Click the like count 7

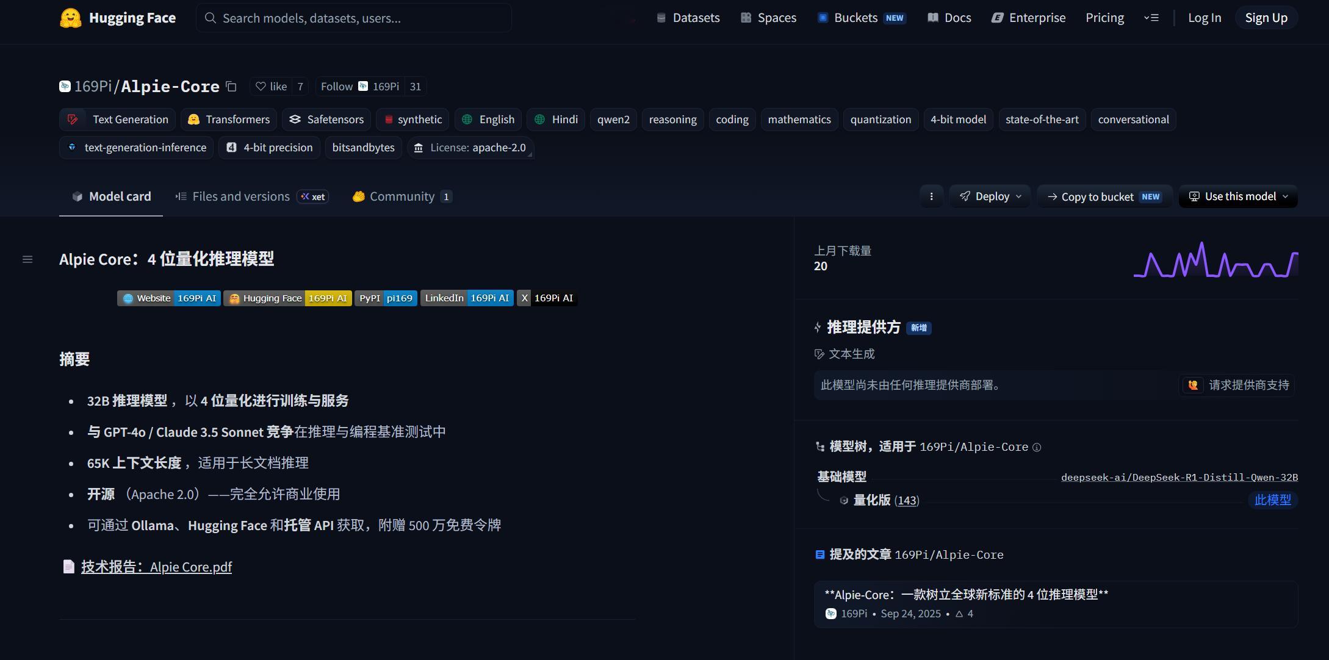pyautogui.click(x=300, y=87)
